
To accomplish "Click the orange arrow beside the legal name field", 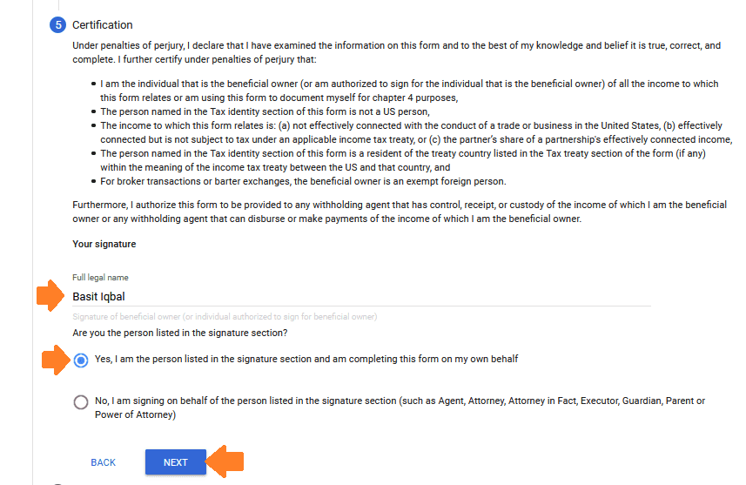I will pyautogui.click(x=51, y=295).
